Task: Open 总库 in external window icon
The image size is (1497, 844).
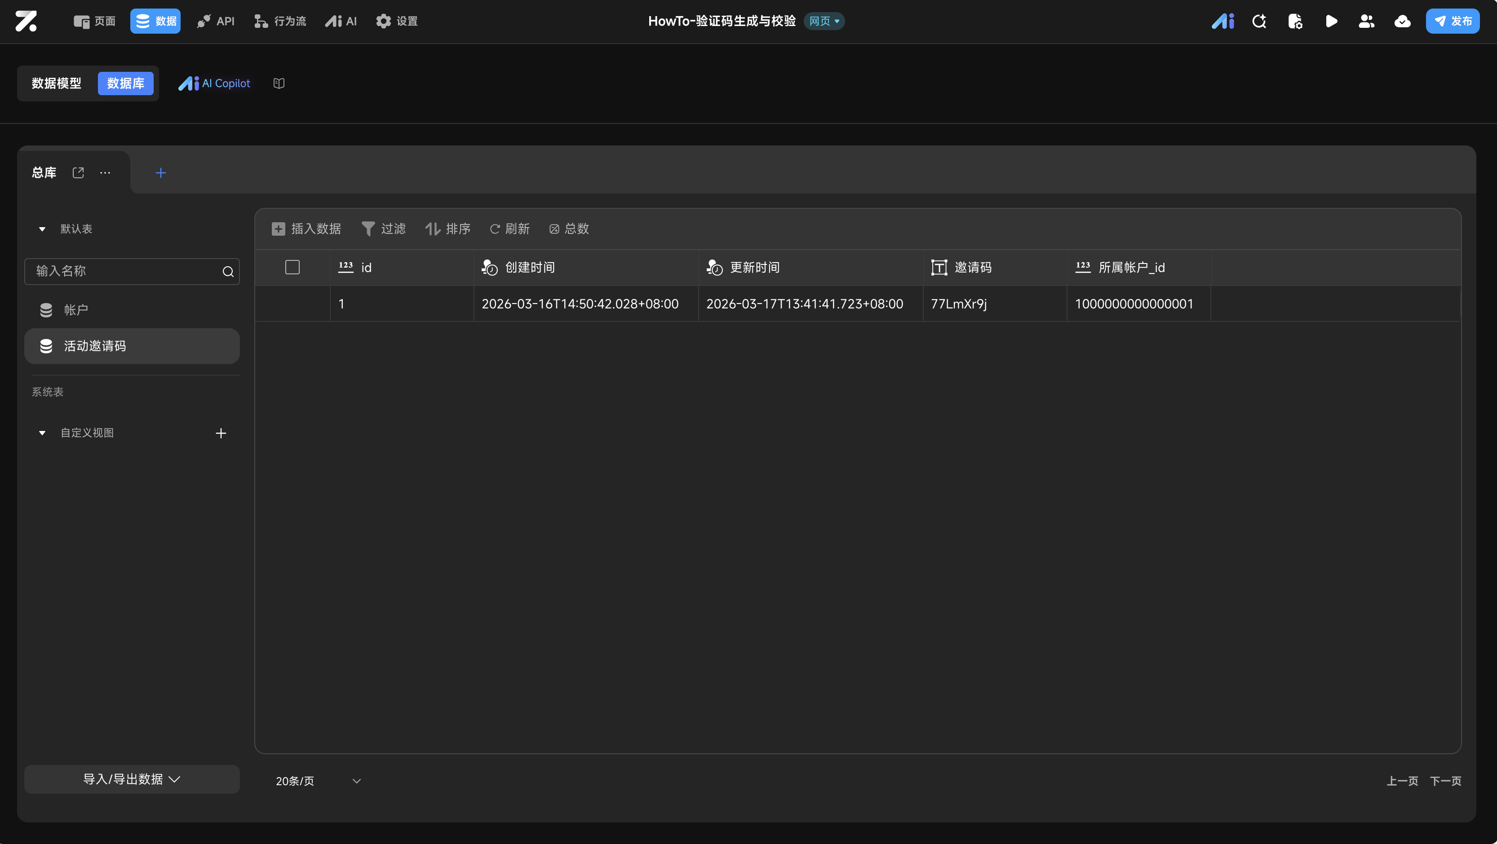Action: (79, 172)
